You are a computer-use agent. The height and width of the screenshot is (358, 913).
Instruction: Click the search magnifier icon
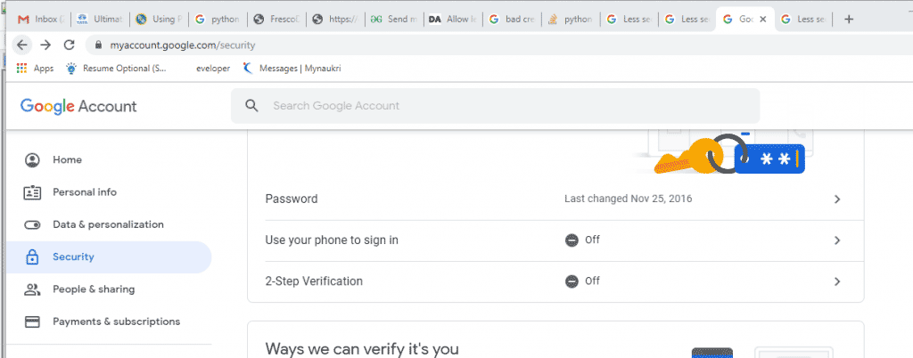coord(252,106)
